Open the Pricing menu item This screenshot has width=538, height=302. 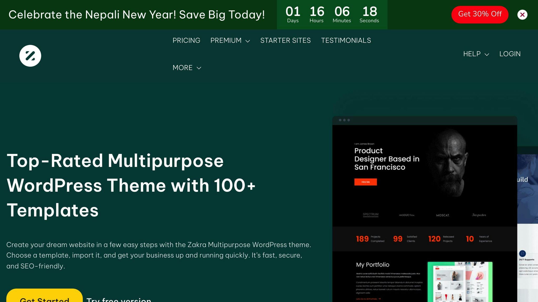click(x=186, y=40)
